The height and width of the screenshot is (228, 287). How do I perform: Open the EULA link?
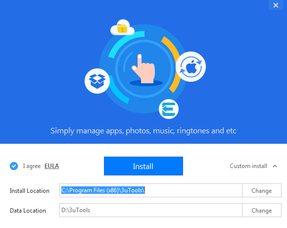tap(51, 166)
